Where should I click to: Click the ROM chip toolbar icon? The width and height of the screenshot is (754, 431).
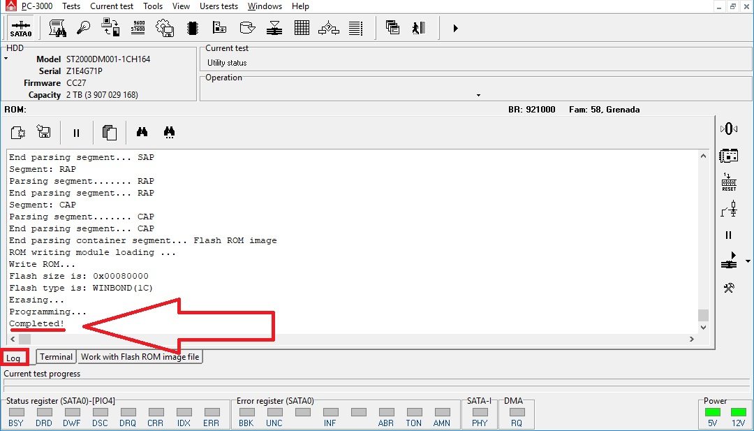(x=193, y=28)
